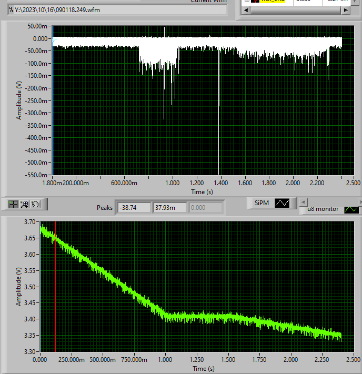The height and width of the screenshot is (374, 362).
Task: Click the ROI_end cursor row label
Action: click(x=273, y=1)
